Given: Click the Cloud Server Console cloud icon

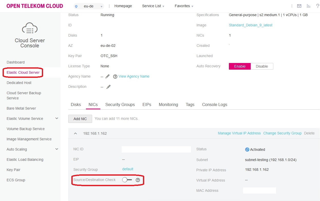Looking at the screenshot, I should point(30,28).
